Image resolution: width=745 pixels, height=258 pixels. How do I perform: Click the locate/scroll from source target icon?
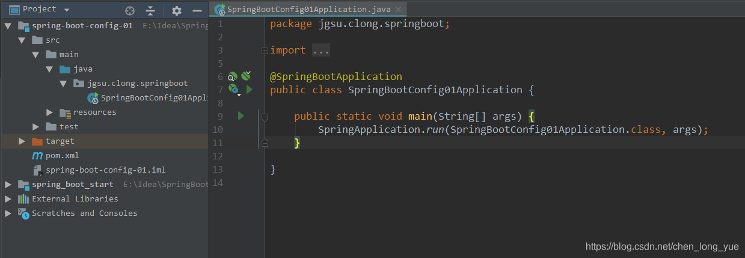(x=129, y=10)
